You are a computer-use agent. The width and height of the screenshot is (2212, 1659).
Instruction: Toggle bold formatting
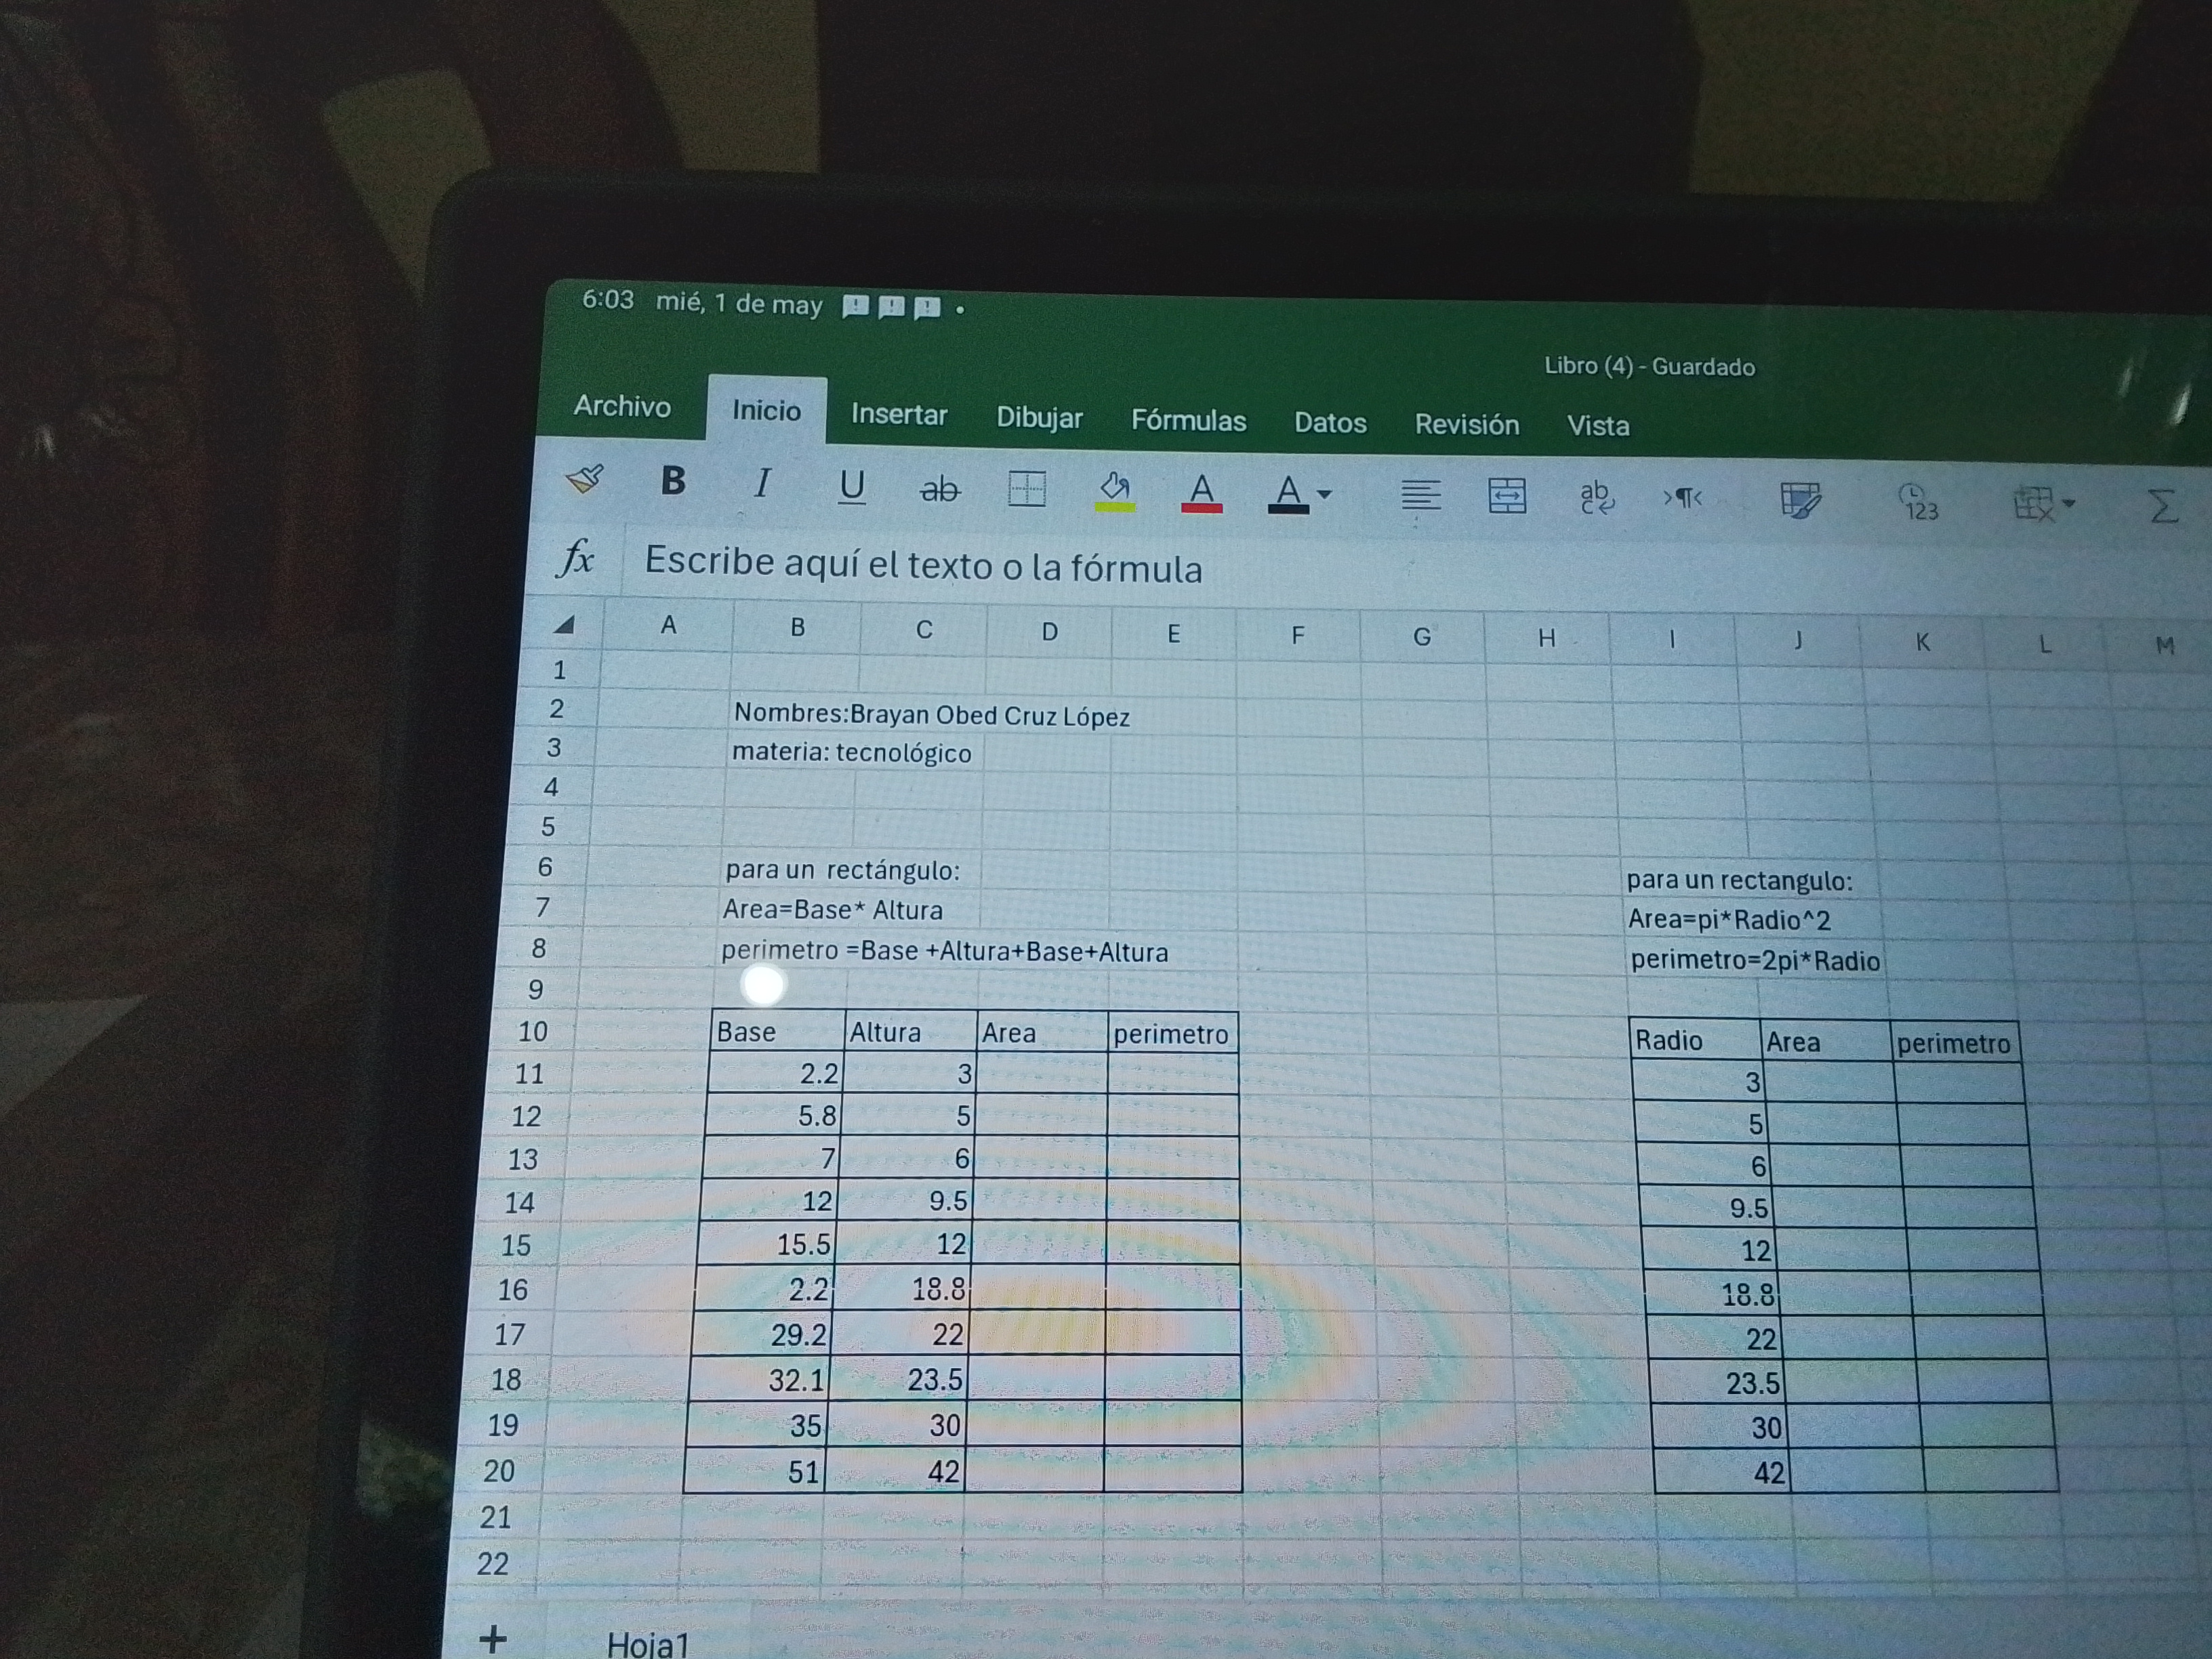[673, 482]
